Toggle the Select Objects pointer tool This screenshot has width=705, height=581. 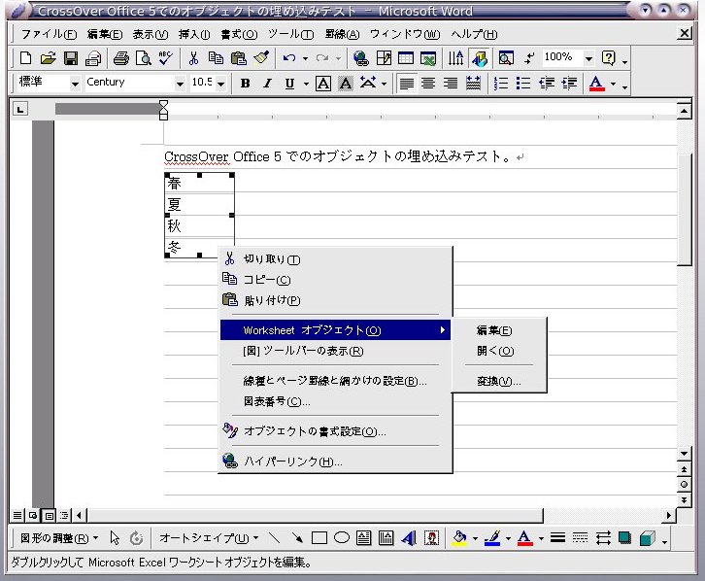(115, 538)
